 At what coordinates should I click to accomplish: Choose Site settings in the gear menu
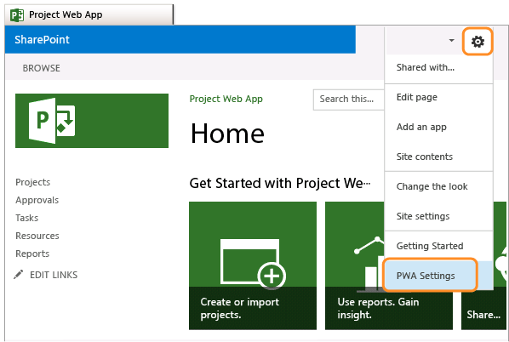(423, 216)
